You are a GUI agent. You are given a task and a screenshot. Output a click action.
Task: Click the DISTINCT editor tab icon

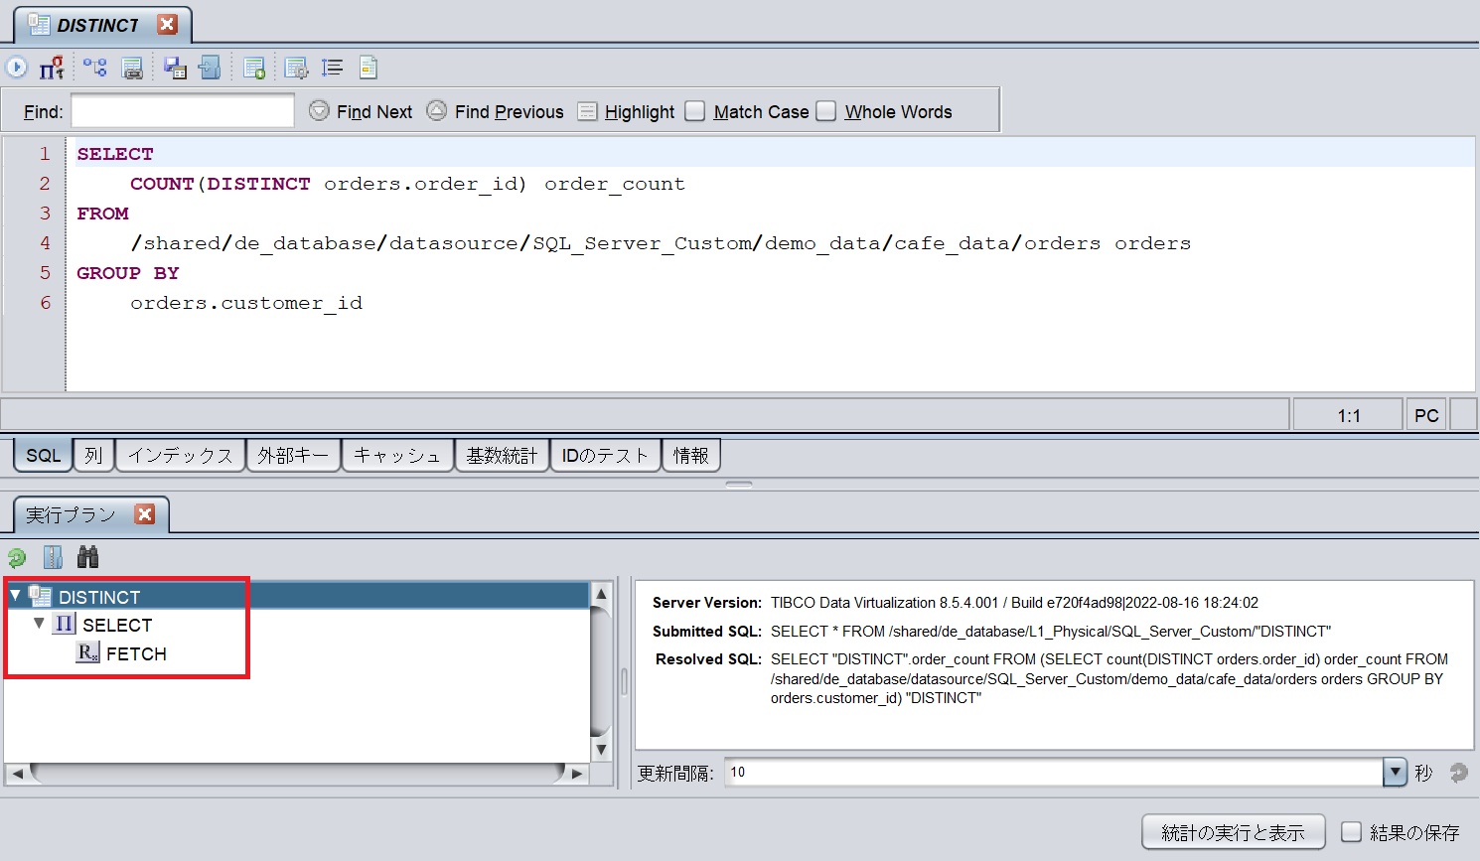point(39,25)
